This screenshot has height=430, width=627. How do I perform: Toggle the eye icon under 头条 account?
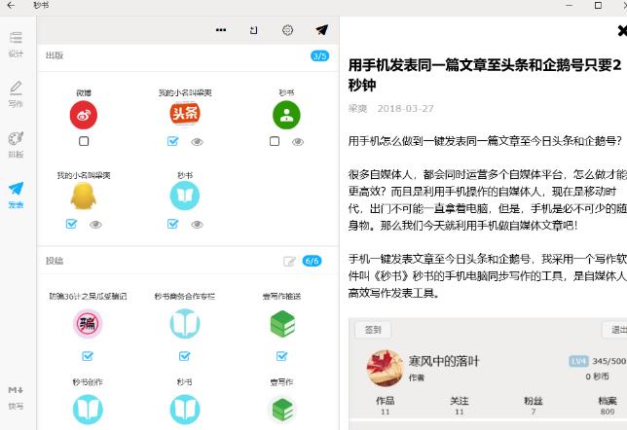pyautogui.click(x=197, y=141)
